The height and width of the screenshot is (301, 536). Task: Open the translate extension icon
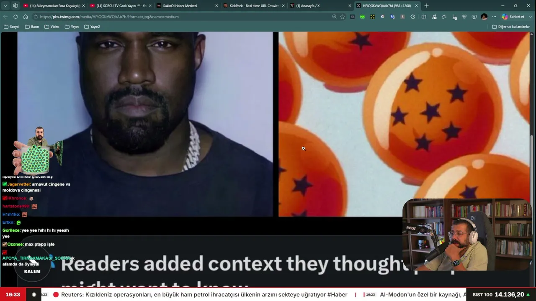pos(392,17)
